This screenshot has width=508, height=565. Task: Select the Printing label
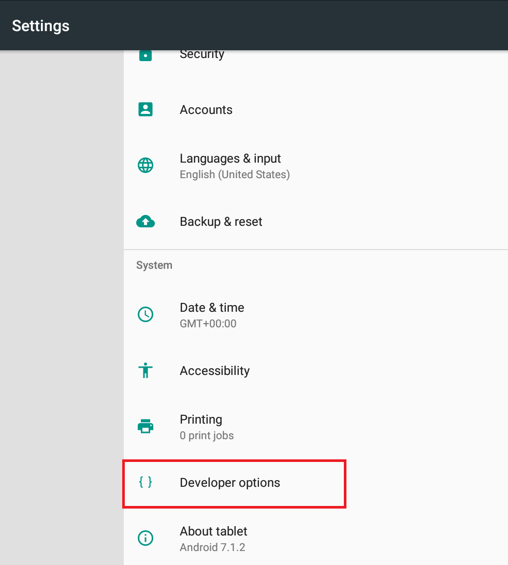point(201,419)
